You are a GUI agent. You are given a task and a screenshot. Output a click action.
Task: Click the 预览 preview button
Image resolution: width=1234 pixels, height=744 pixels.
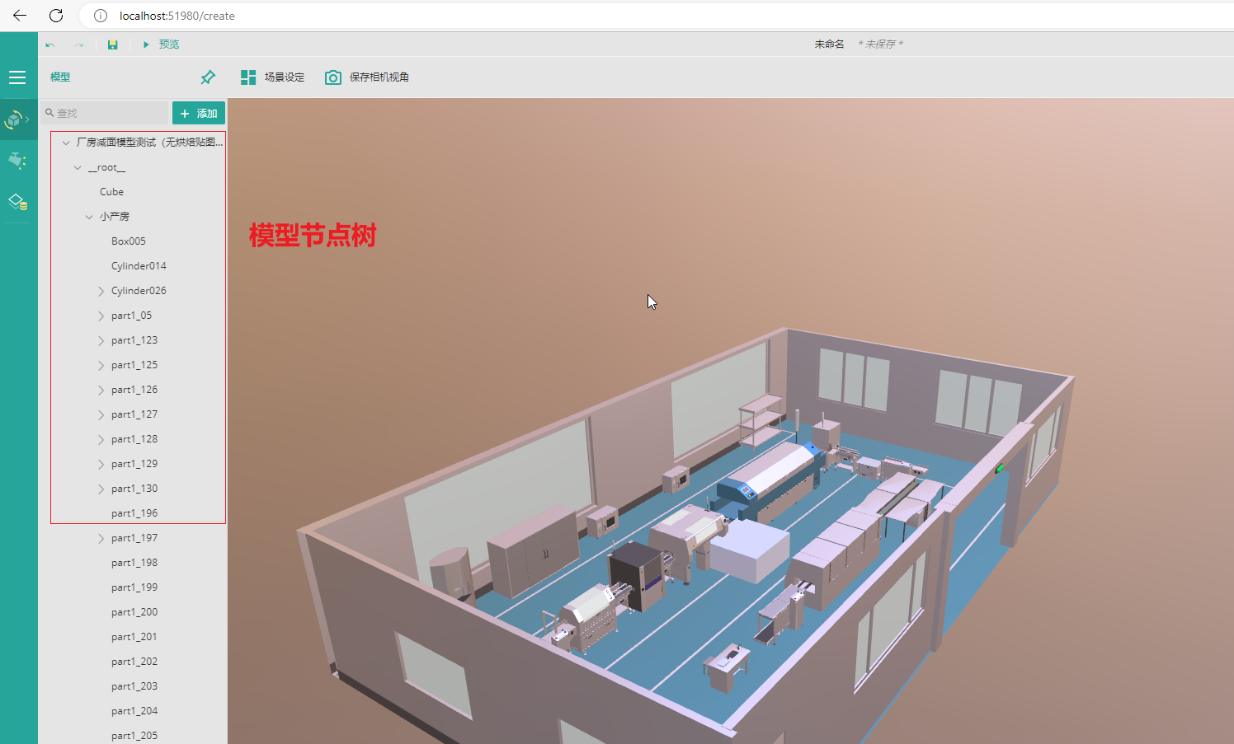click(162, 44)
